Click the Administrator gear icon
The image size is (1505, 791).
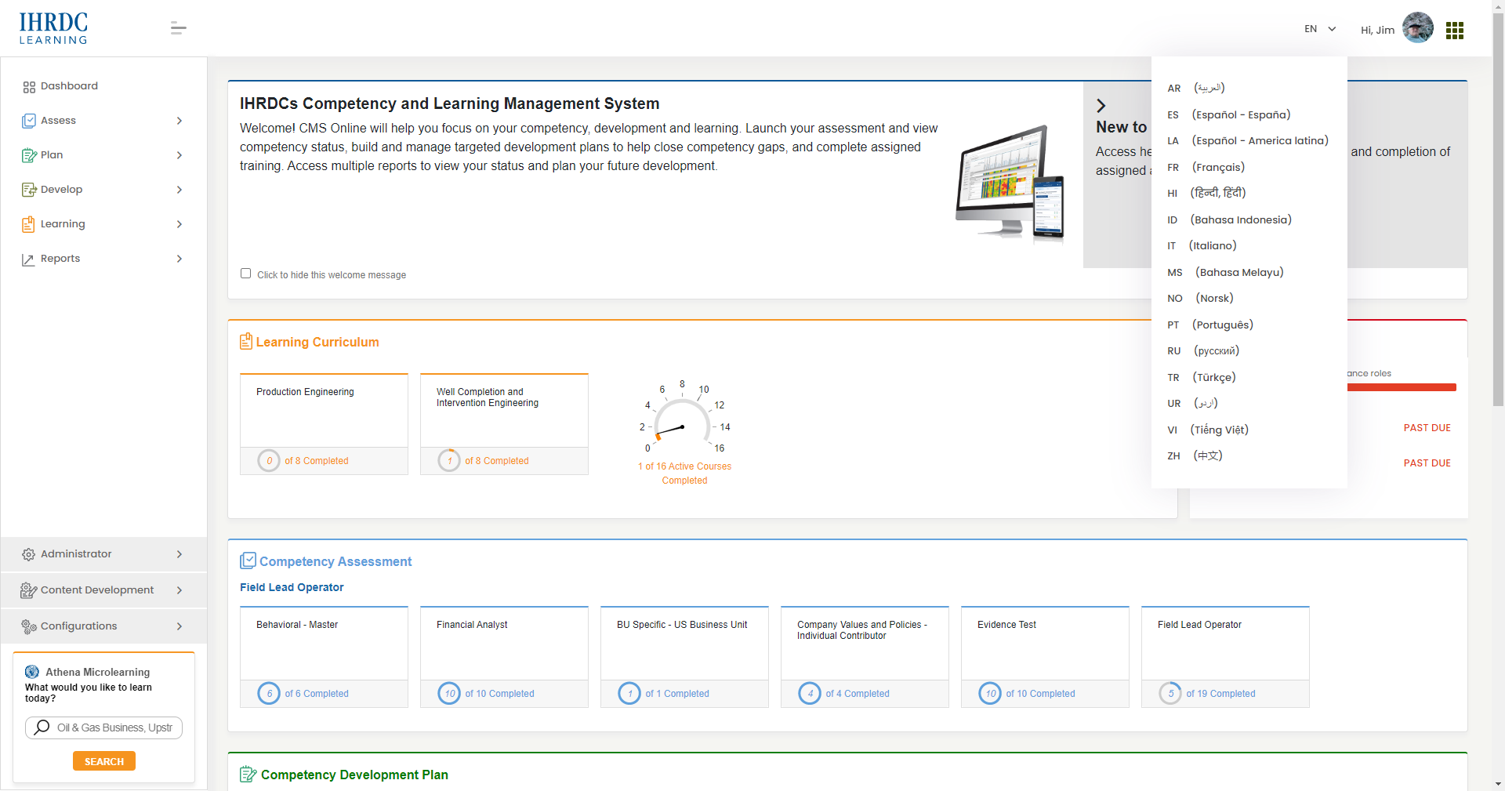tap(28, 554)
